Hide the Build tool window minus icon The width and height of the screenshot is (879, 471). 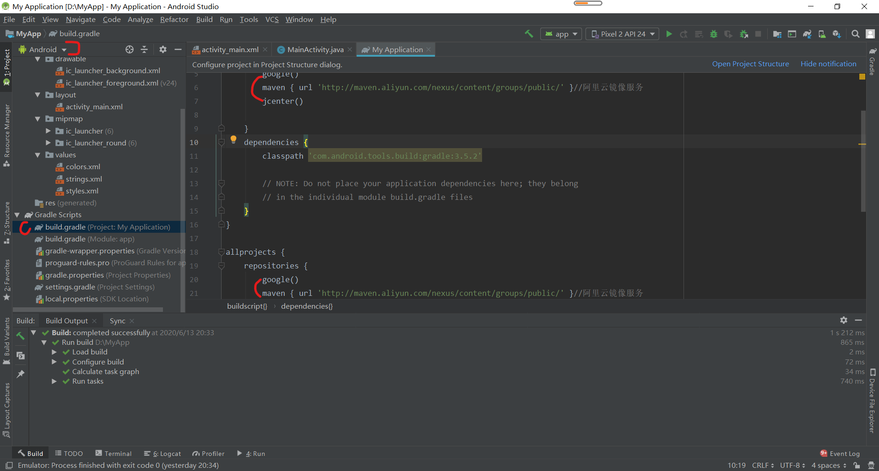[858, 320]
